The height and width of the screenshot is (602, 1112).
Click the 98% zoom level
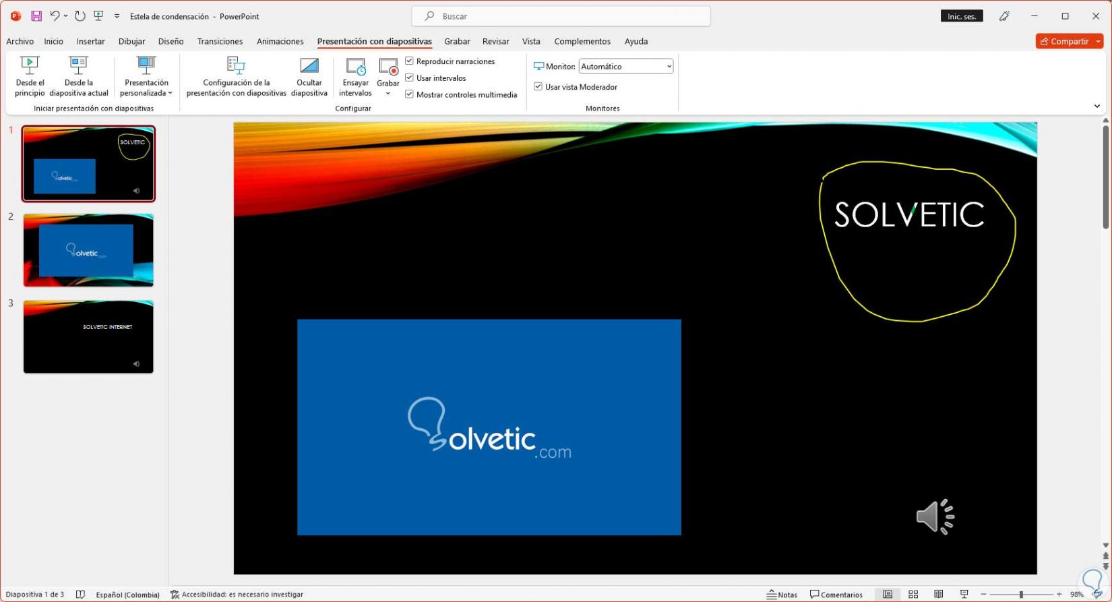[1077, 595]
